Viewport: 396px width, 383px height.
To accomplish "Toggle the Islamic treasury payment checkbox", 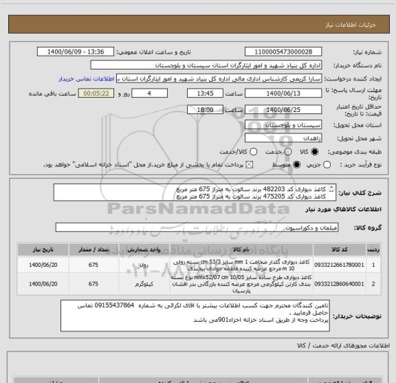I will [250, 165].
